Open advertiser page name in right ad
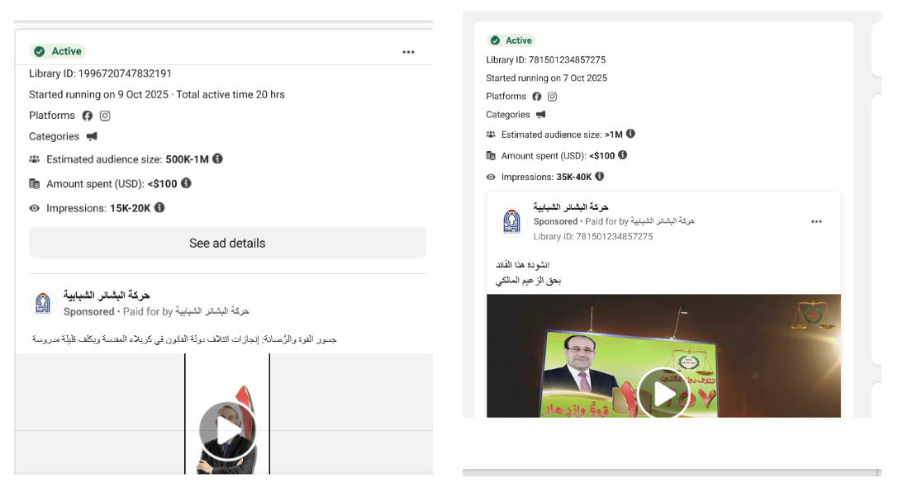Viewport: 908px width, 483px height. pyautogui.click(x=571, y=206)
